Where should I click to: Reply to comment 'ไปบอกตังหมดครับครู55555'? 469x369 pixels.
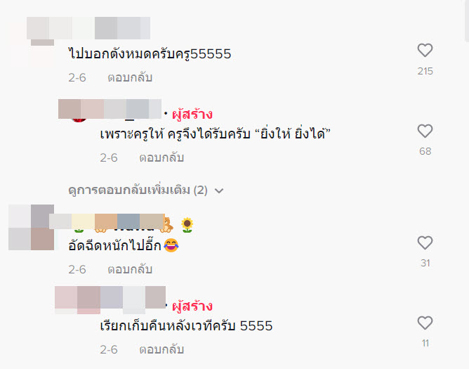click(x=130, y=77)
